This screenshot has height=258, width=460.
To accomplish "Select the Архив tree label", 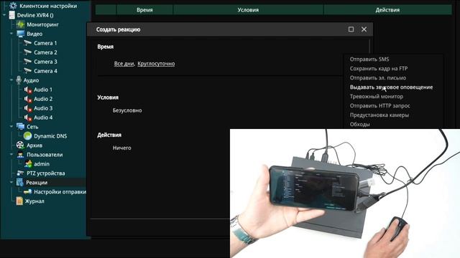I will click(x=34, y=145).
